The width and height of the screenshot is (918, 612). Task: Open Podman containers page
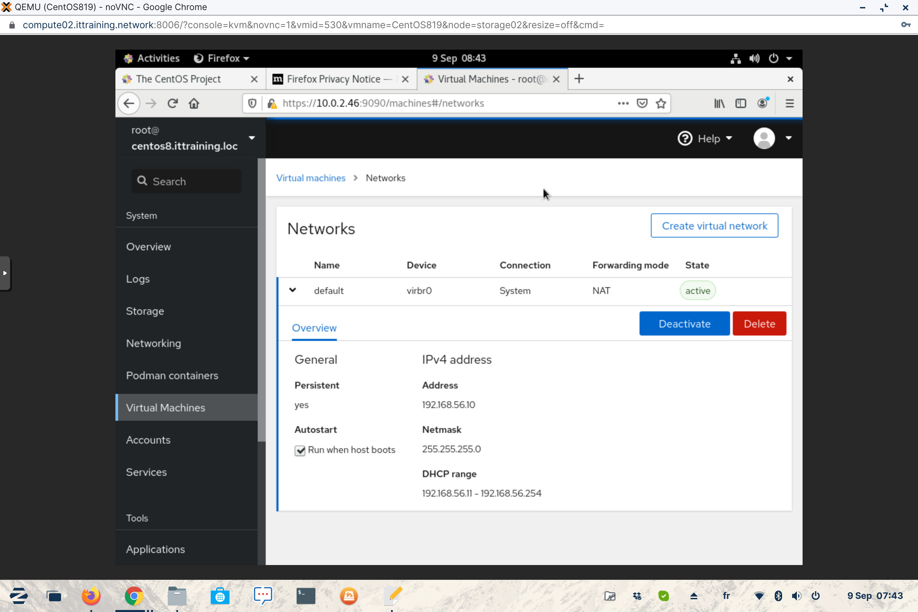(x=172, y=375)
